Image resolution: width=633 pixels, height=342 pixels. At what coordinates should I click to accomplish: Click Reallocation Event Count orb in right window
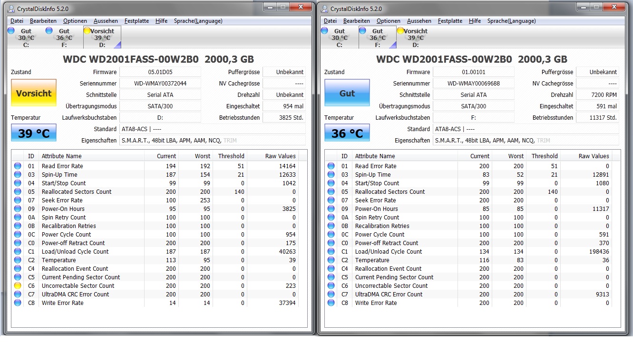tap(331, 268)
